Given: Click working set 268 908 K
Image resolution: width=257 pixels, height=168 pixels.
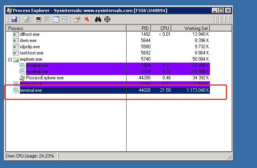Looking at the screenshot, I should [x=200, y=72].
